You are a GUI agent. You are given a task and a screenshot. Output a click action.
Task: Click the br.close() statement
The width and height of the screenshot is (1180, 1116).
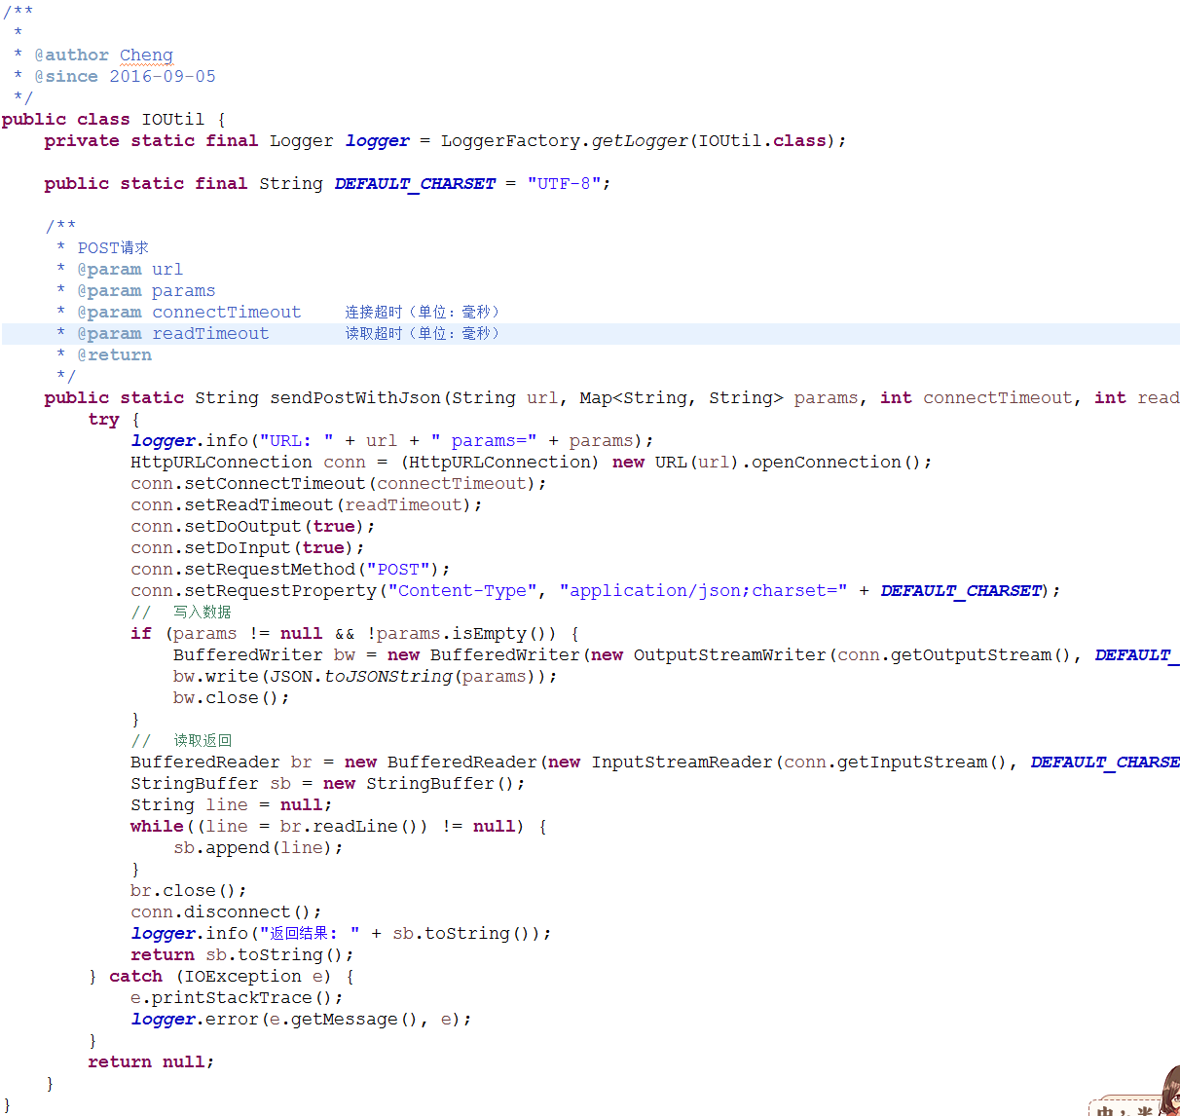coord(189,891)
